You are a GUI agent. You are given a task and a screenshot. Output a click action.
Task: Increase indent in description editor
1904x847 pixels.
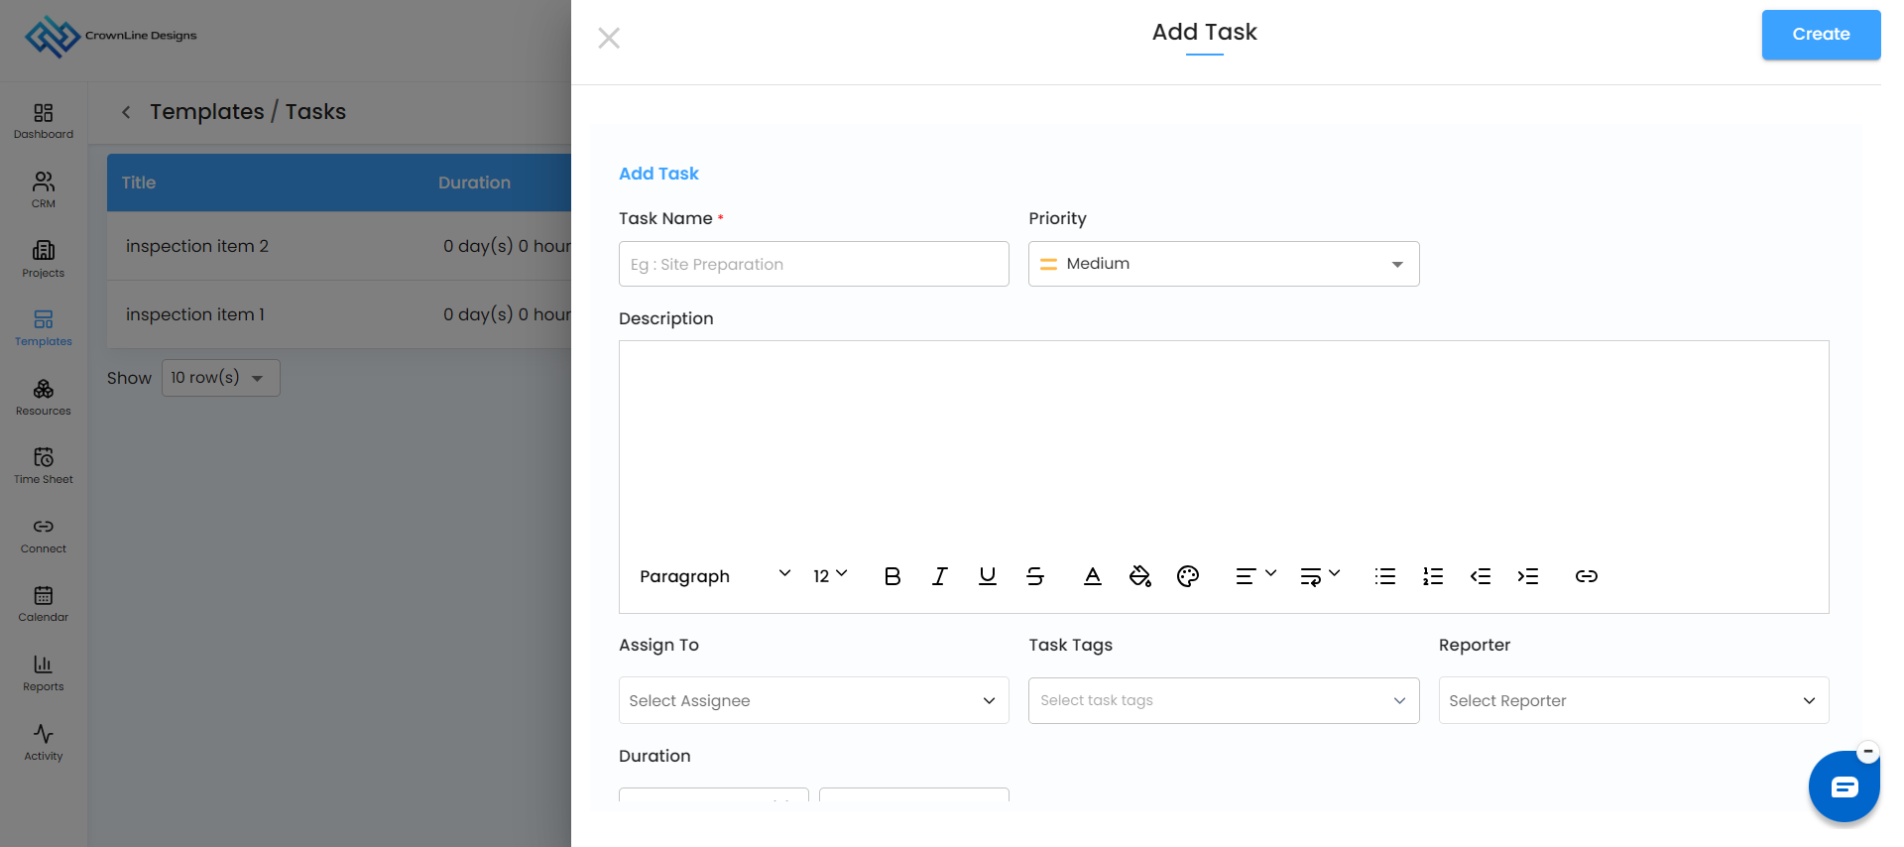(x=1528, y=576)
